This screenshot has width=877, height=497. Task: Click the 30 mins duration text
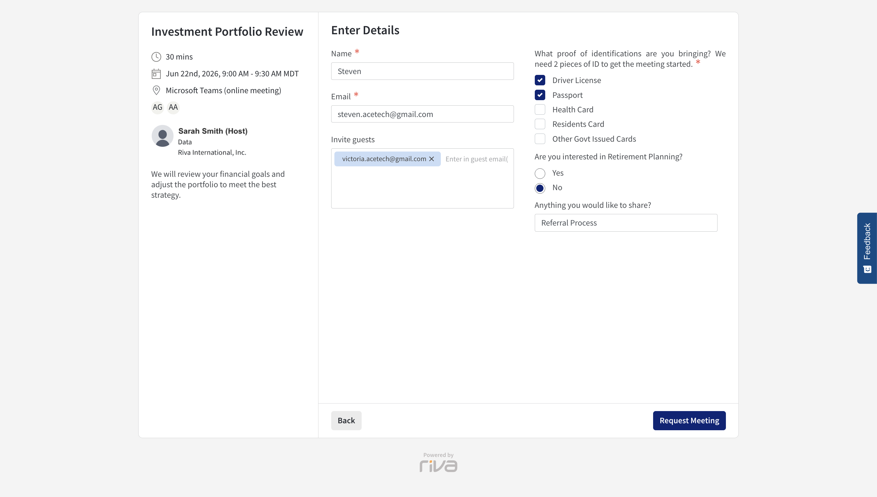pos(179,57)
